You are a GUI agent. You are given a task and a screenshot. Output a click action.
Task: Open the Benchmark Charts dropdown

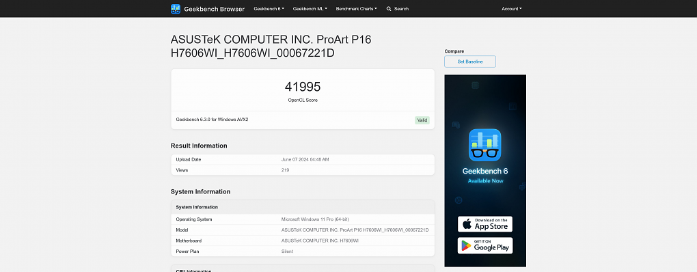(x=357, y=9)
